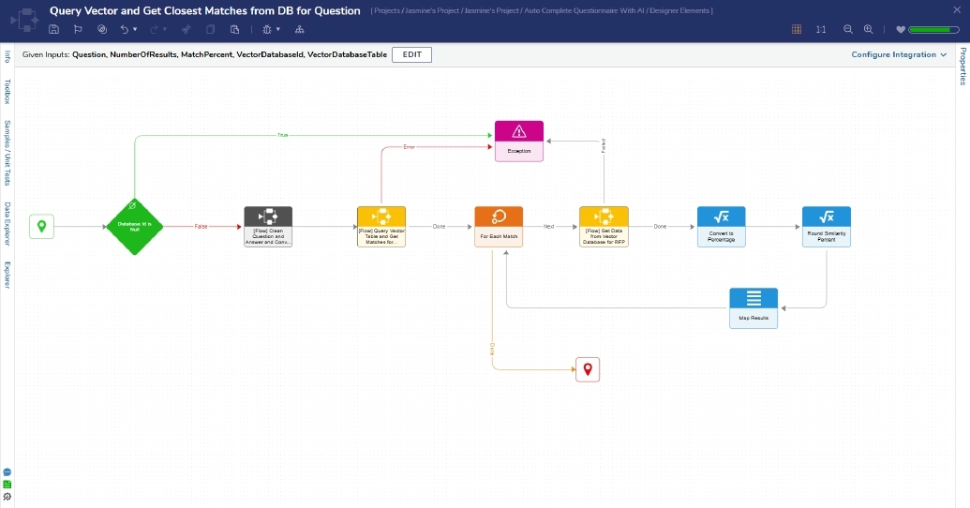
Task: Click the zoom out magnifier icon
Action: [848, 29]
